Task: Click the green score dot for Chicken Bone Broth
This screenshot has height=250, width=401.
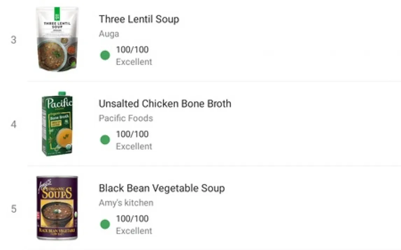Action: coord(105,140)
